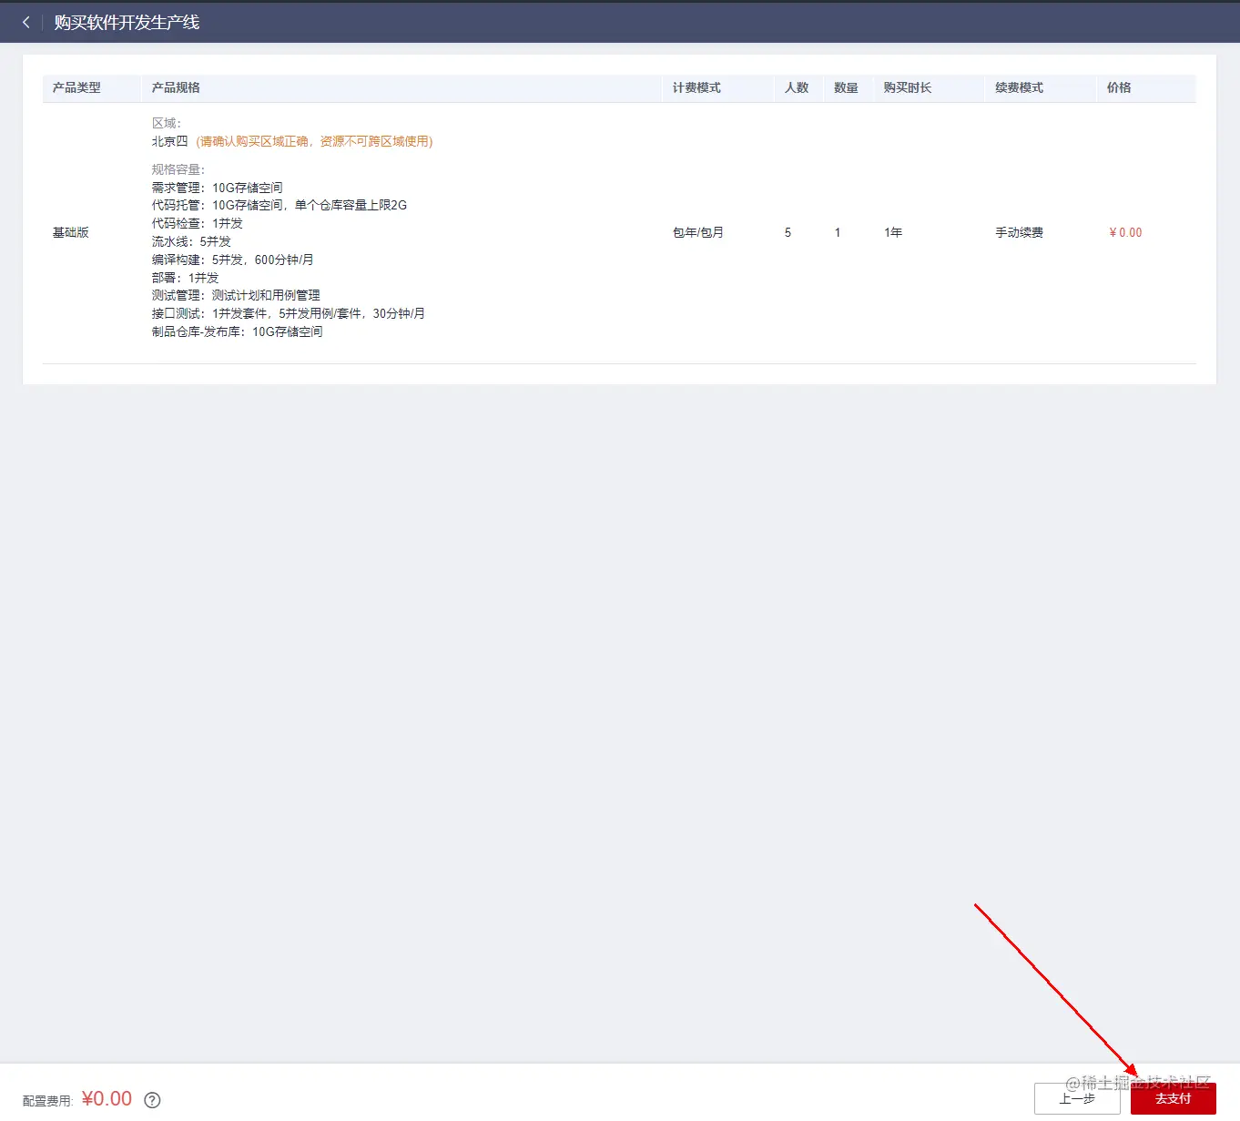Click the ¥0.00 total in the footer
Screen dimensions: 1240x1121
[x=107, y=1099]
